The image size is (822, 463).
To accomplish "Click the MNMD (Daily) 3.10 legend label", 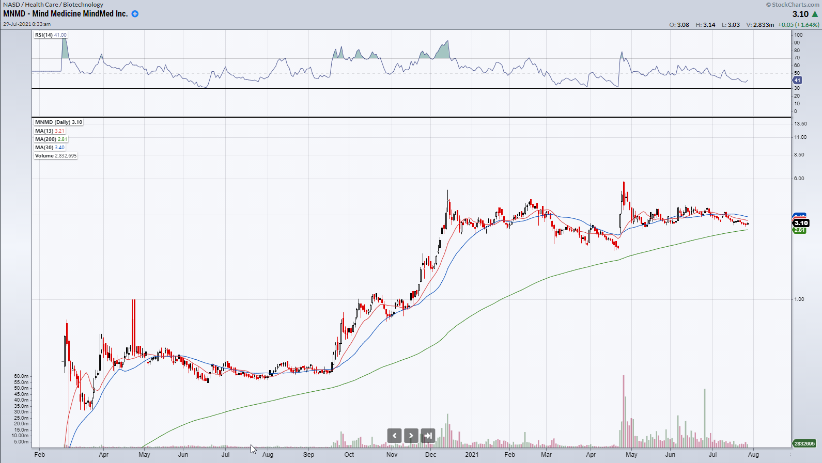I will pos(58,122).
